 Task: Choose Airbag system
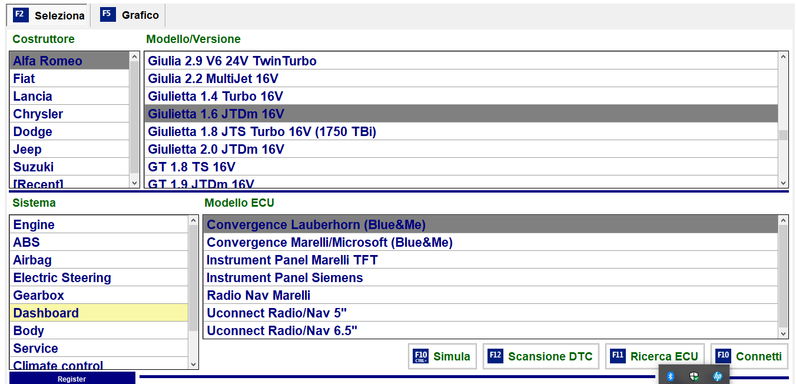99,260
